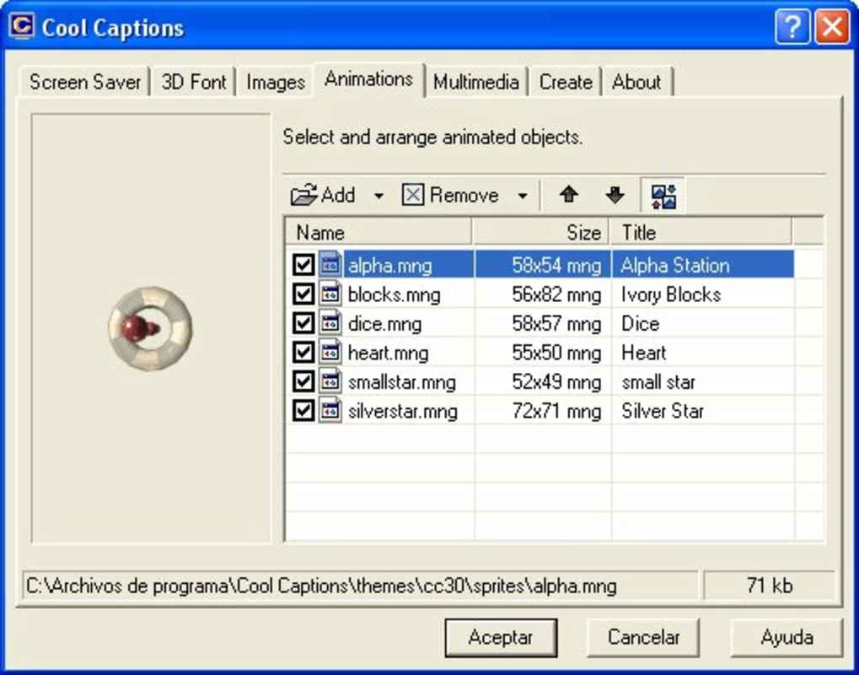Screen dimensions: 859x675
Task: Click the Remove X icon
Action: click(412, 195)
